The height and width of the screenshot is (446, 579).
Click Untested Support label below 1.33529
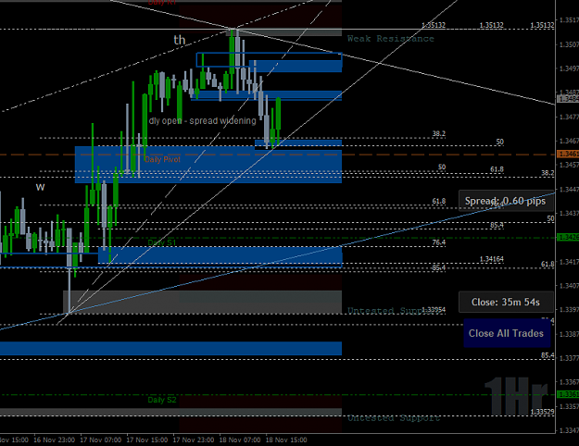click(394, 418)
